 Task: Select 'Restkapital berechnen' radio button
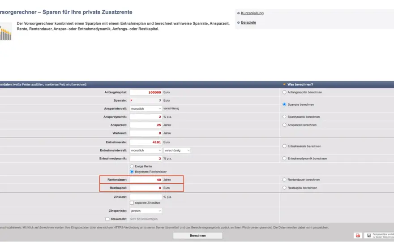284,188
